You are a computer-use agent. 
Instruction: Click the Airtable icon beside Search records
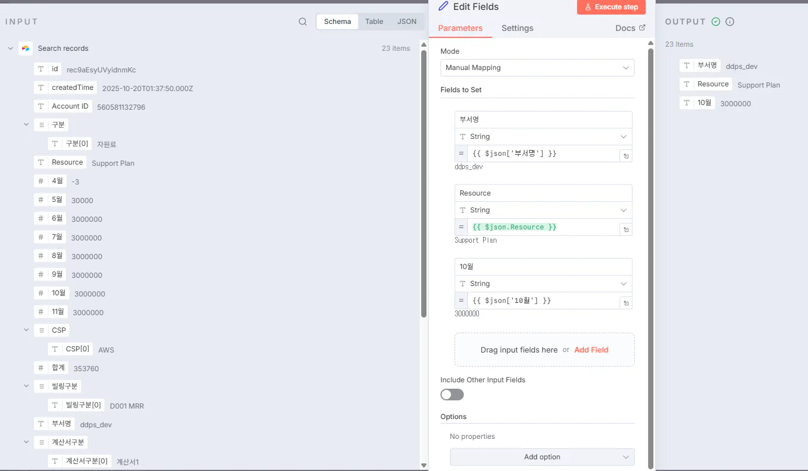click(x=25, y=48)
